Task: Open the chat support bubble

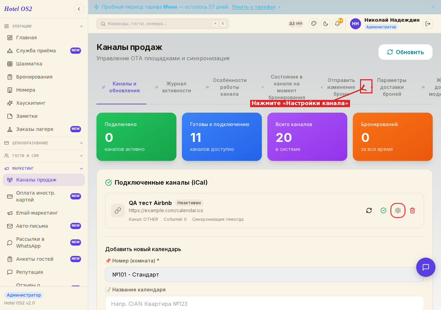Action: click(x=426, y=267)
